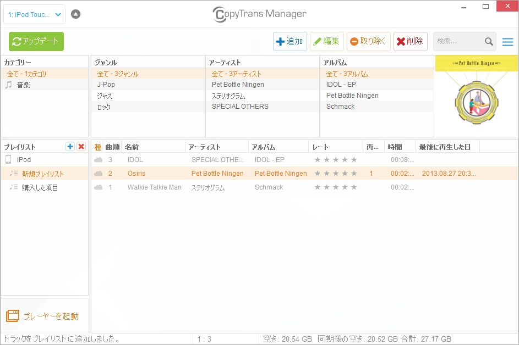
Task: Click the 取り除く remove button
Action: coord(368,41)
